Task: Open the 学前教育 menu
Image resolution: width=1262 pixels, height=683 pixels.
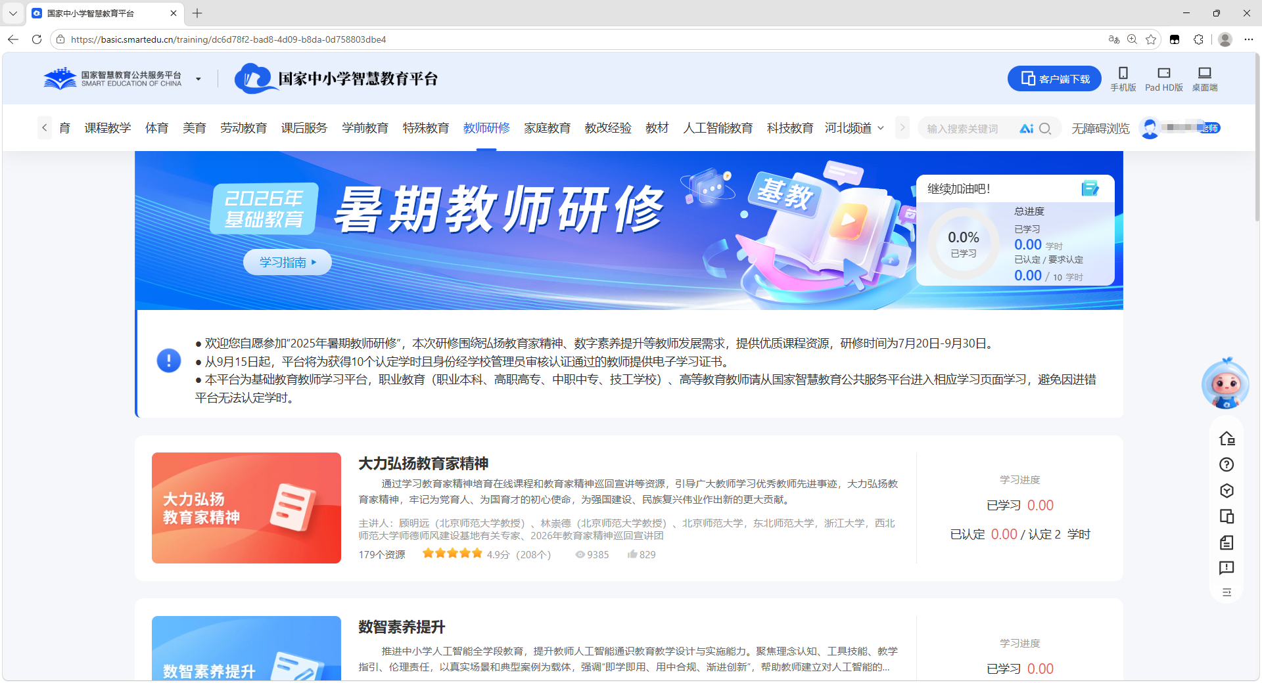Action: point(365,128)
